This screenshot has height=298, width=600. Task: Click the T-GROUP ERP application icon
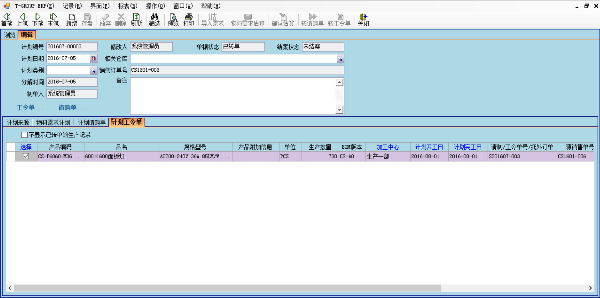(7, 6)
